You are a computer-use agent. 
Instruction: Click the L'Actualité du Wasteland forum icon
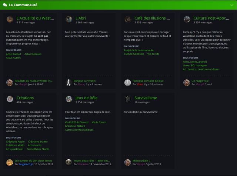(10, 19)
